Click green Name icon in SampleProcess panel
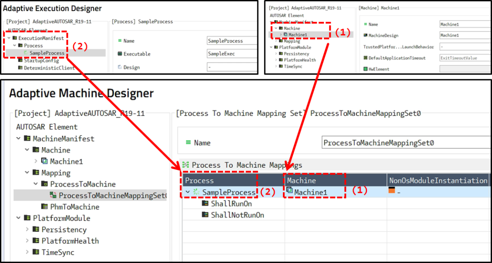This screenshot has height=263, width=492. click(x=119, y=41)
